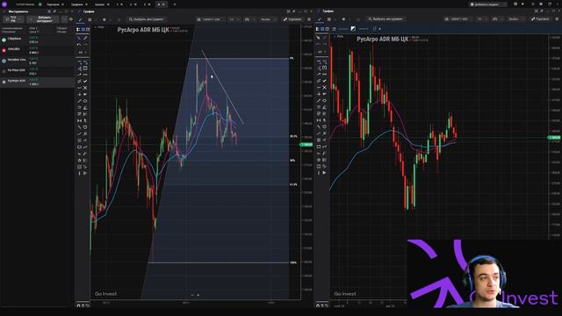Open the timeframe dropdown in left chart
The image size is (562, 316).
tap(234, 19)
